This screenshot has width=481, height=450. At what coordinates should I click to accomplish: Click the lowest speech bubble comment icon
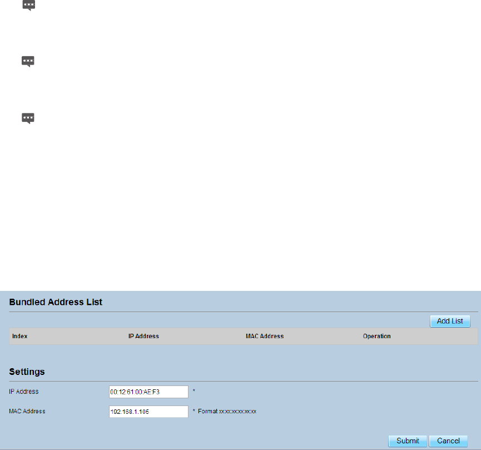(x=28, y=118)
